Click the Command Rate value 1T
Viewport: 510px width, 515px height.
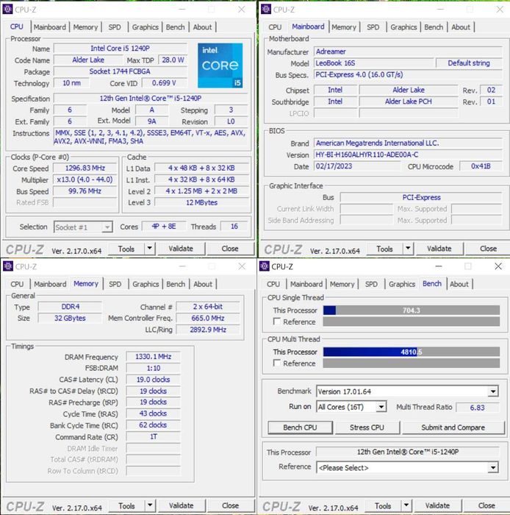tap(153, 437)
